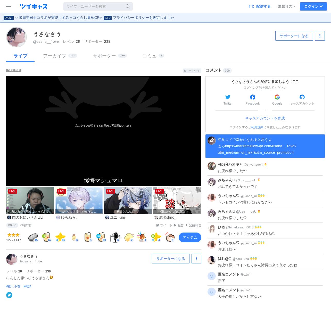Click the pin icon on the pinned comment
The image size is (331, 317).
click(x=212, y=141)
